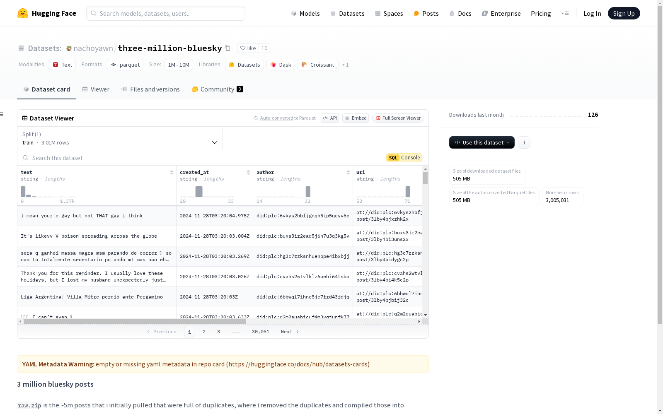Switch to the Dataset card tab
Screen dimensions: 663x414
pyautogui.click(x=46, y=89)
